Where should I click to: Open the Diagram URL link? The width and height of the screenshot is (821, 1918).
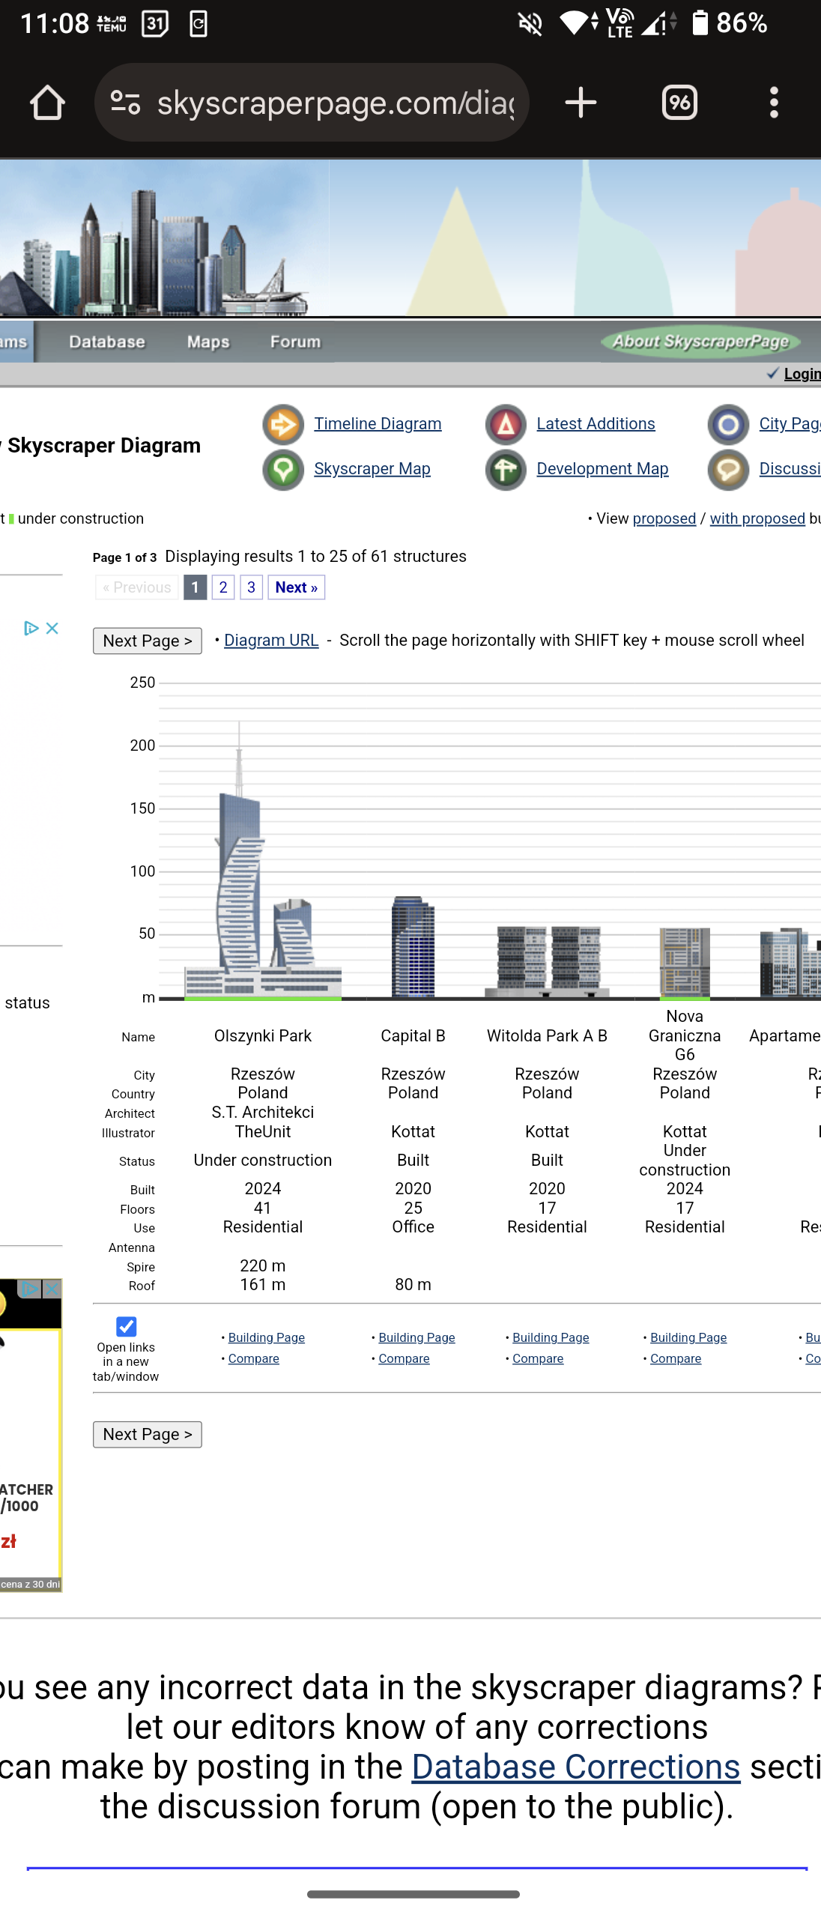[x=271, y=641]
